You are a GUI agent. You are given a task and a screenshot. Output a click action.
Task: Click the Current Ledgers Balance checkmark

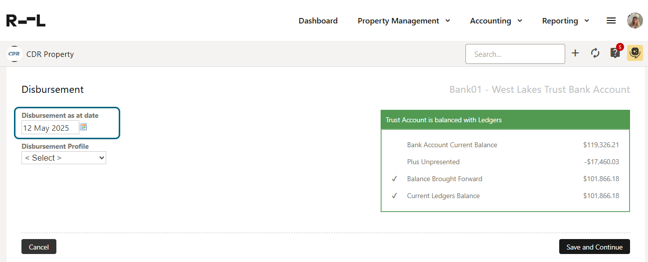tap(394, 196)
